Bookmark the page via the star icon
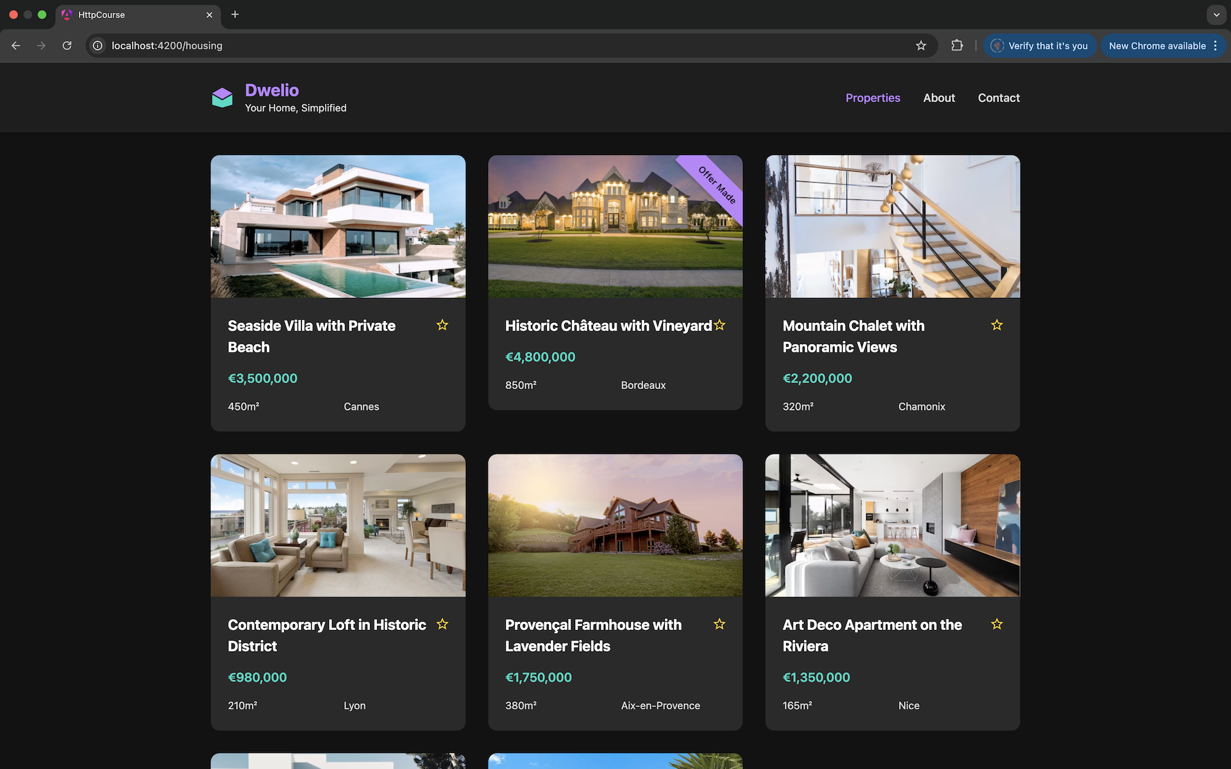1231x769 pixels. [x=921, y=45]
